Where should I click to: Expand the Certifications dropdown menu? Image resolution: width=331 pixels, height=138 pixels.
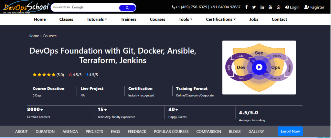pos(221,19)
